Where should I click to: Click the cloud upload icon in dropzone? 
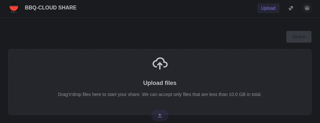click(160, 63)
